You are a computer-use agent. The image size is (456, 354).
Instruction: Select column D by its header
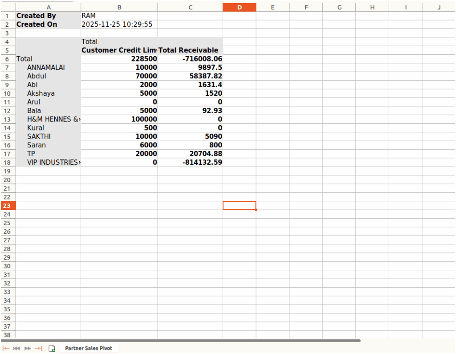click(x=240, y=7)
